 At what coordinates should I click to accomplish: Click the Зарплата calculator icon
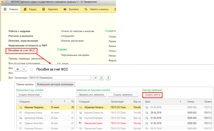[43, 9]
